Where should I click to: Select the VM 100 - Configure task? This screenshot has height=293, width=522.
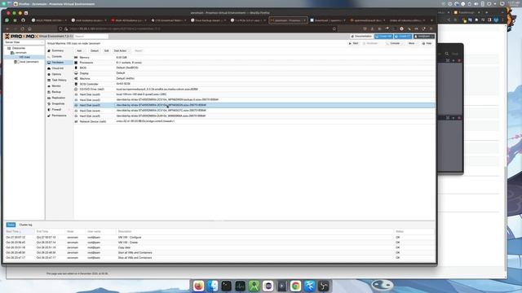pyautogui.click(x=219, y=238)
